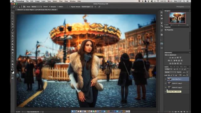Select the Zoom tool
This screenshot has width=201, height=113.
click(x=13, y=67)
